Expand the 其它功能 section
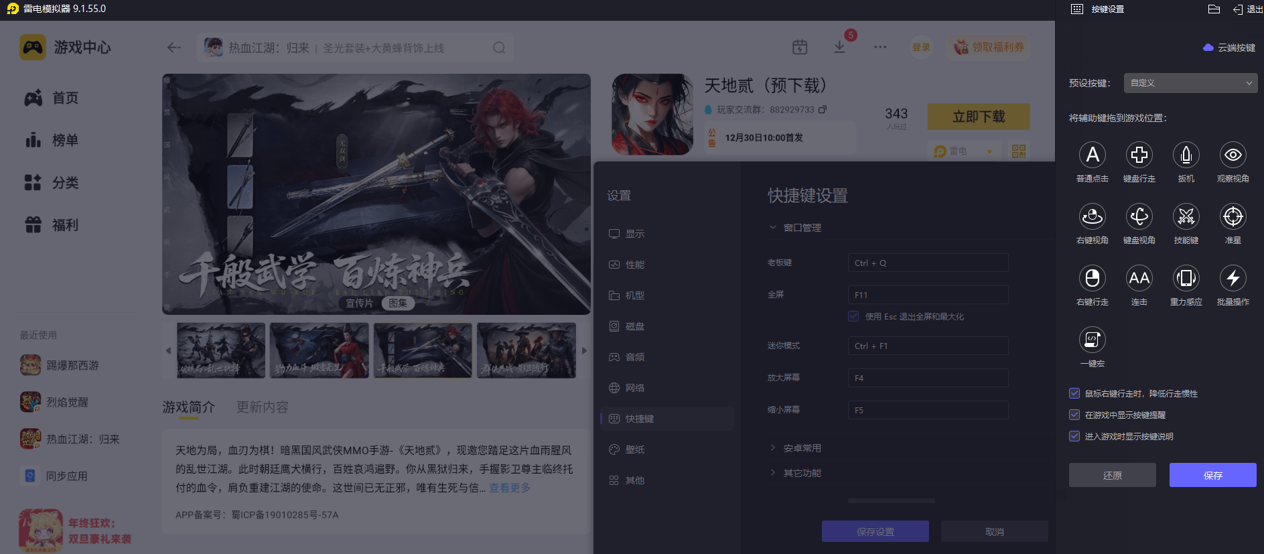The image size is (1264, 554). (x=795, y=473)
